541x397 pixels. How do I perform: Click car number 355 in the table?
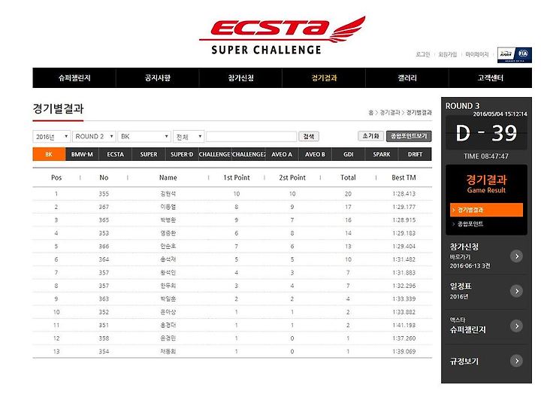pos(104,194)
